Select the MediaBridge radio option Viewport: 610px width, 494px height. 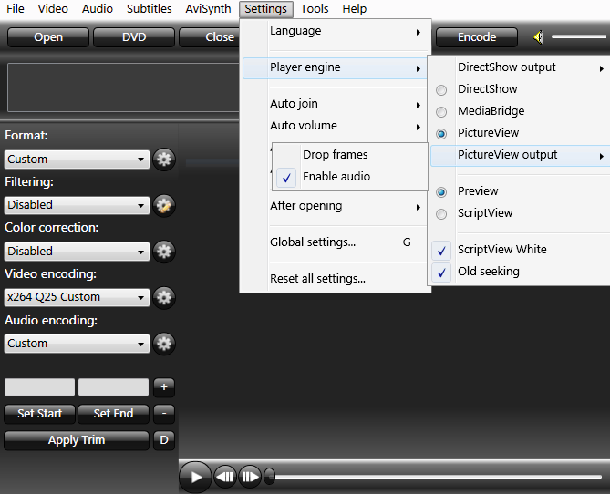click(x=441, y=111)
